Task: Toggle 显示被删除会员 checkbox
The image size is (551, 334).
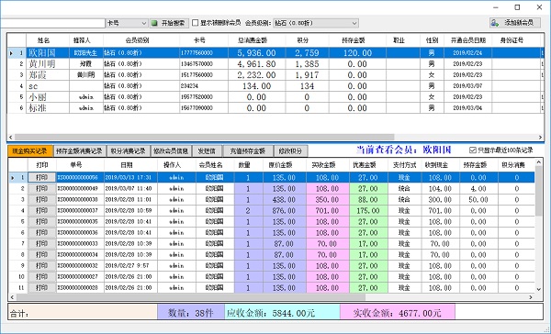Action: 196,23
